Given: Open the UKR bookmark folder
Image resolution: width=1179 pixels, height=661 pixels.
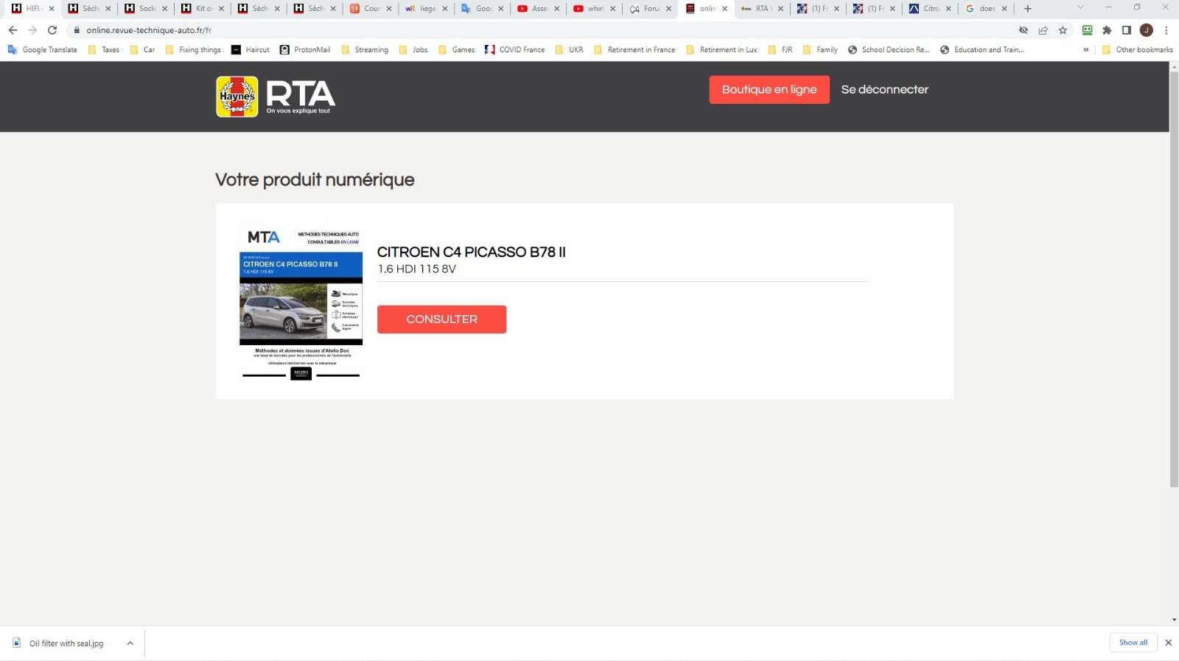Looking at the screenshot, I should tap(570, 50).
